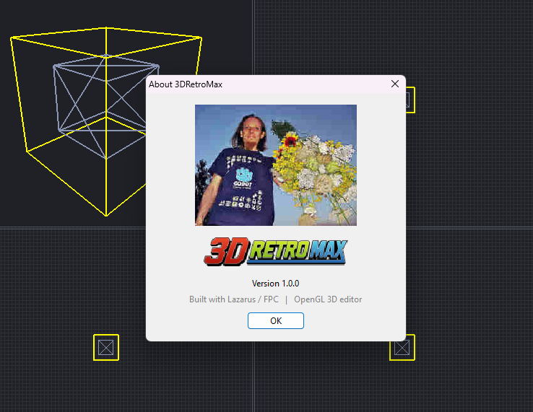Image resolution: width=533 pixels, height=412 pixels.
Task: Click the "Built with Lazarus / FPC" text
Action: 233,299
